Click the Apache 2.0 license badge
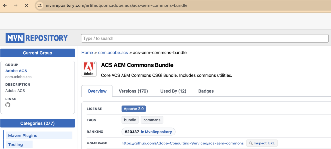331x149 pixels. pyautogui.click(x=133, y=109)
